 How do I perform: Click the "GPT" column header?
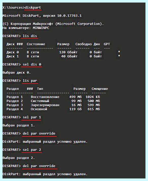coord(107,44)
